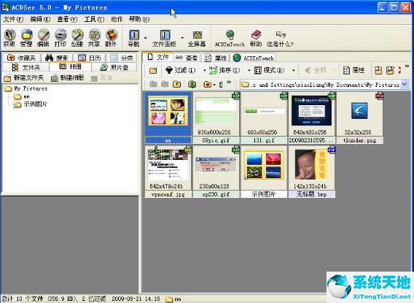The width and height of the screenshot is (414, 303).
Task: Select the 09pic.gif thumbnail
Action: click(x=216, y=118)
